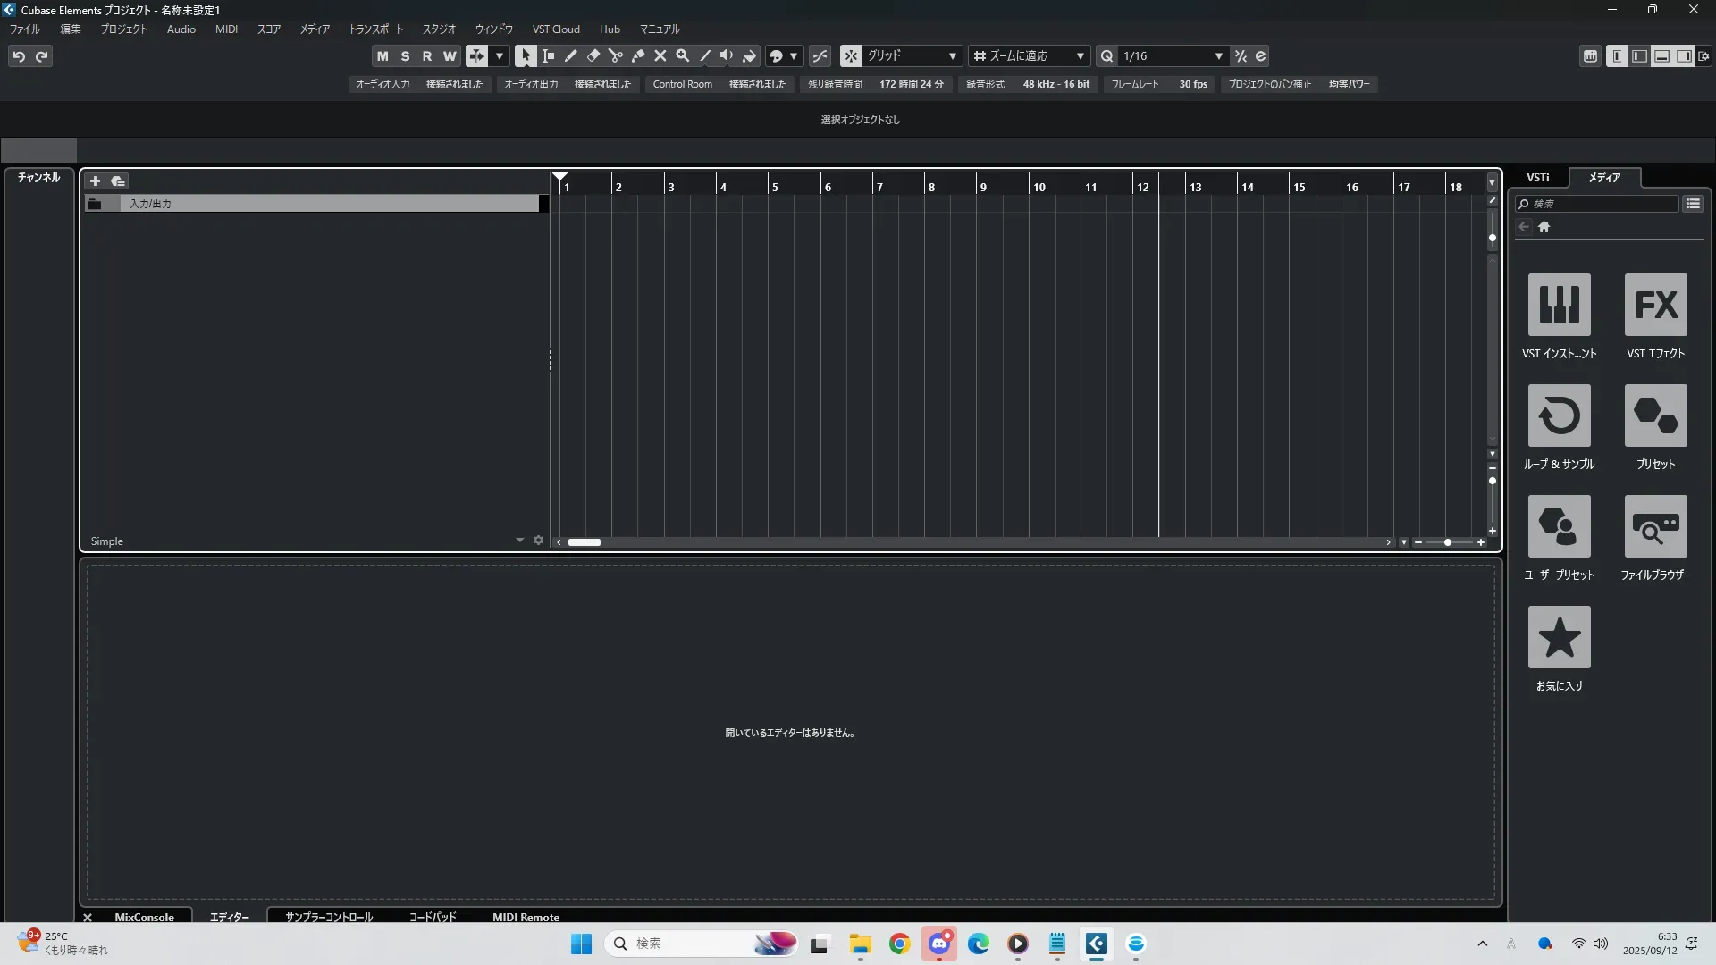Open the トランスポート menu
The width and height of the screenshot is (1716, 965).
coord(375,29)
